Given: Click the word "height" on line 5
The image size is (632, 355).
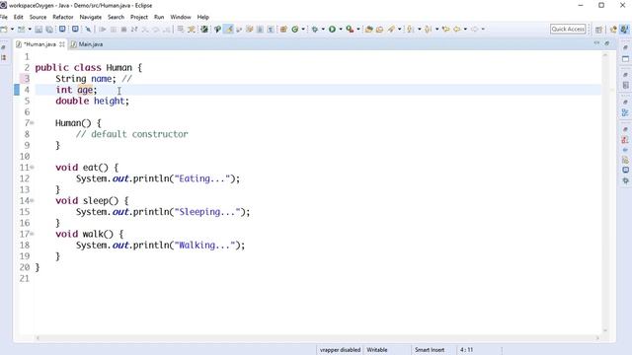Looking at the screenshot, I should [110, 101].
